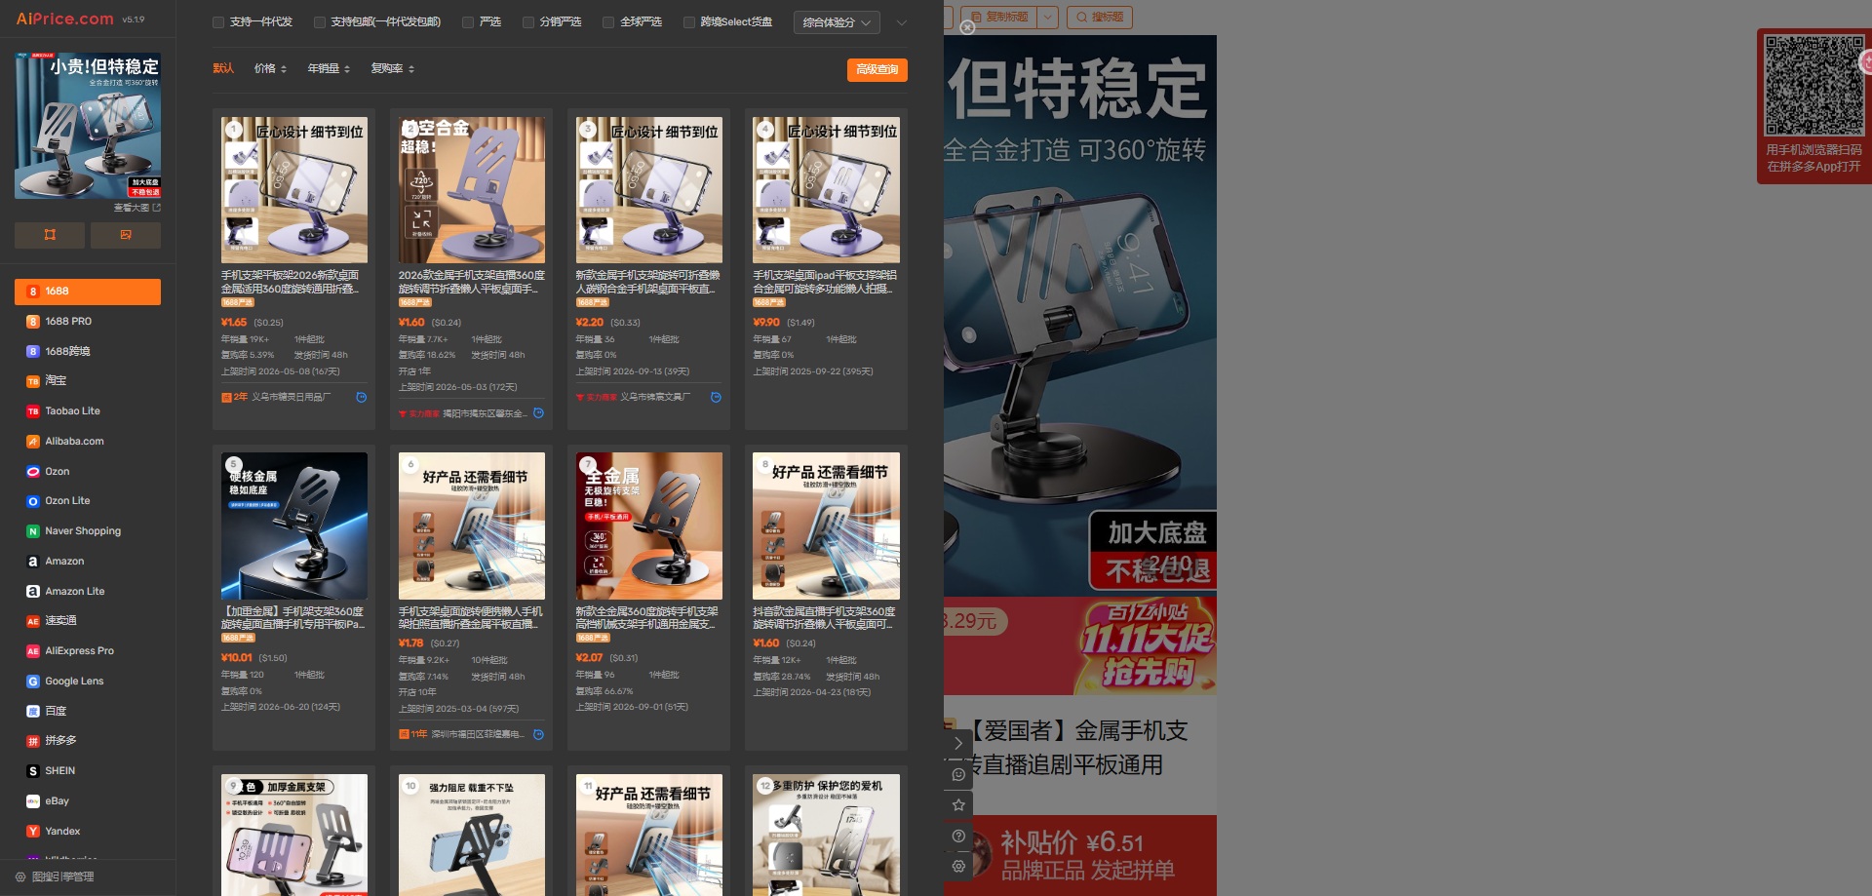Select the 1688 PRO engine tab
Image resolution: width=1872 pixels, height=896 pixels.
88,322
